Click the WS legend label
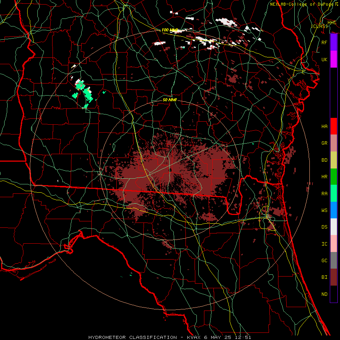Screen dimensions: 340x340 point(324,210)
